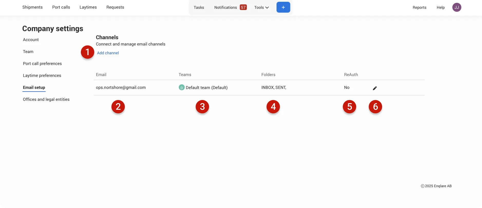Click the Email column header

[101, 75]
